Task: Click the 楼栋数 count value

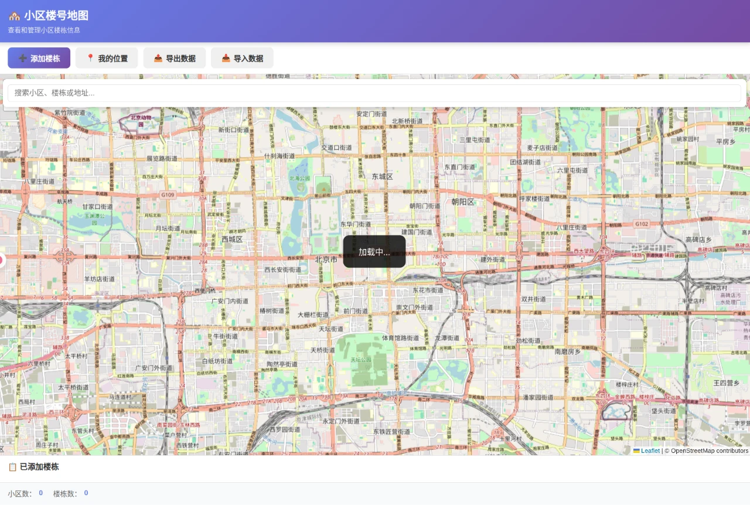Action: pos(86,493)
